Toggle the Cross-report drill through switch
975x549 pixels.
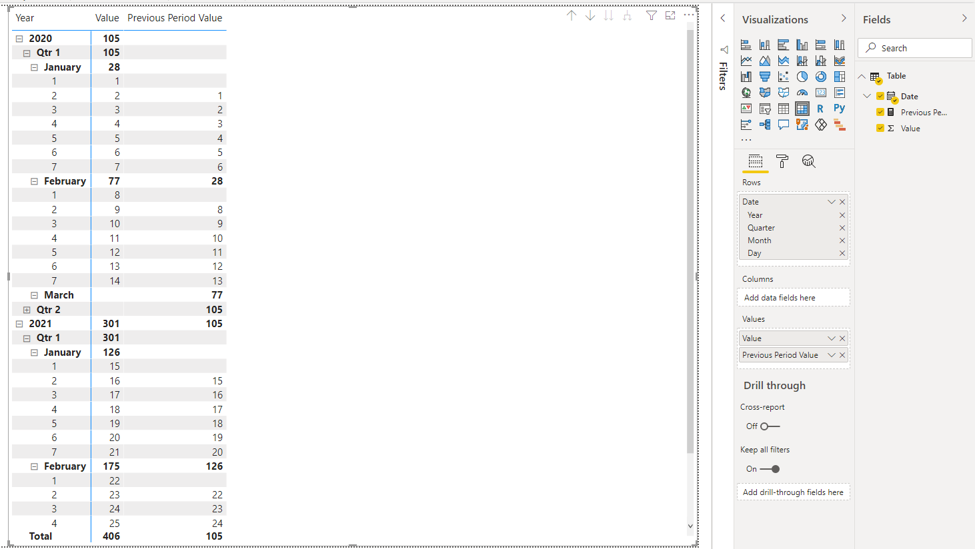click(770, 426)
